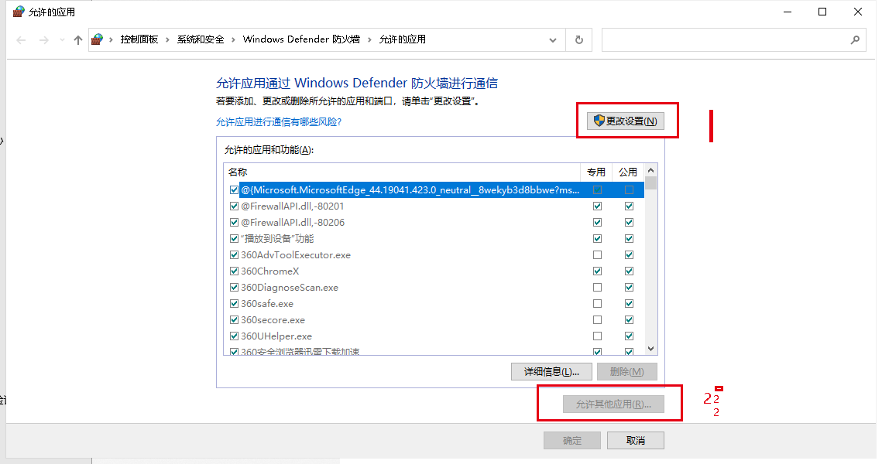Toggle the enabled checkbox for MicrosoftEdge entry
Screen dimensions: 882x464
coord(234,190)
